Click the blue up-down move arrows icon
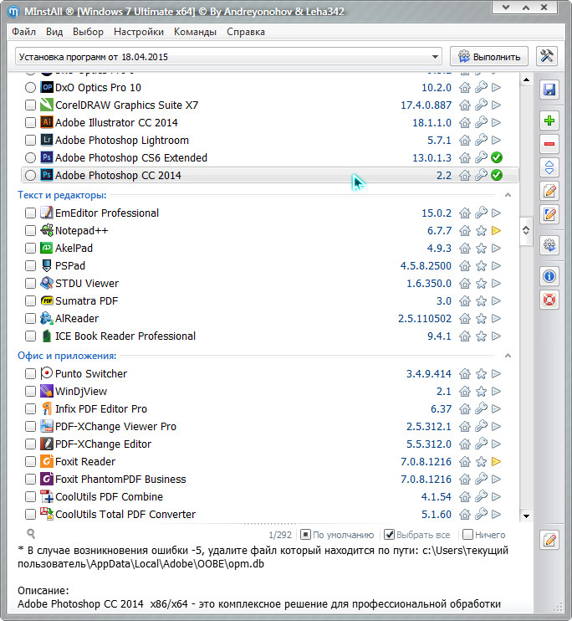The width and height of the screenshot is (572, 621). [549, 167]
